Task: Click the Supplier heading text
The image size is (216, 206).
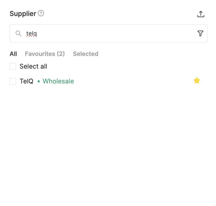Action: click(x=23, y=14)
